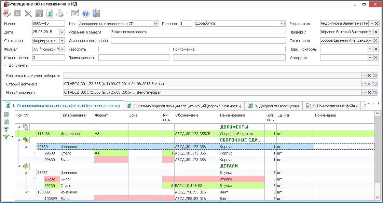Open help with the question mark icon
Screen dimensions: 383x203
pos(86,13)
